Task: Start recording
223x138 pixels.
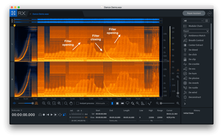Action: (x=44, y=115)
